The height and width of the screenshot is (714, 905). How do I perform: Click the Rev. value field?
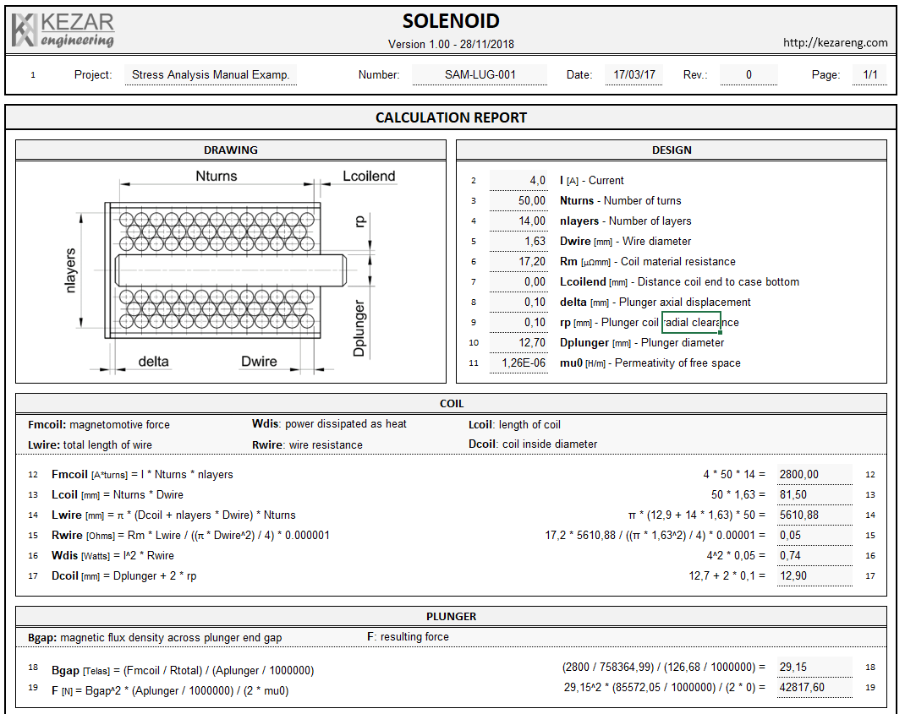coord(749,75)
